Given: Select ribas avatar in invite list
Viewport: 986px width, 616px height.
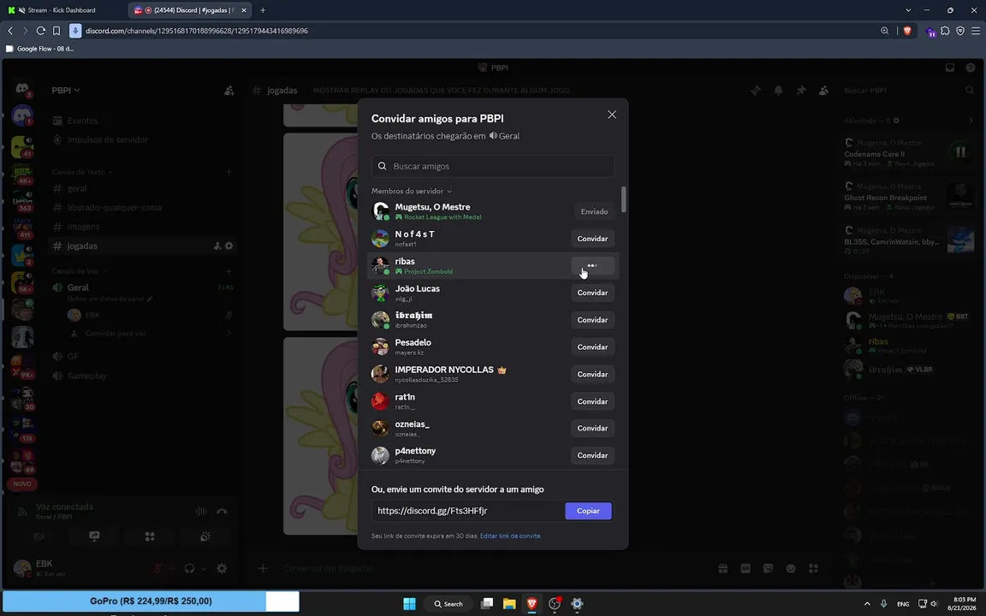Looking at the screenshot, I should coord(380,265).
